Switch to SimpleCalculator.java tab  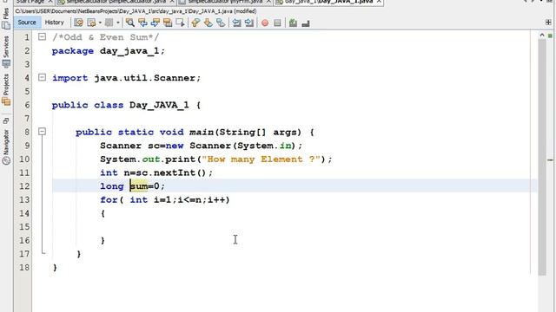116,2
